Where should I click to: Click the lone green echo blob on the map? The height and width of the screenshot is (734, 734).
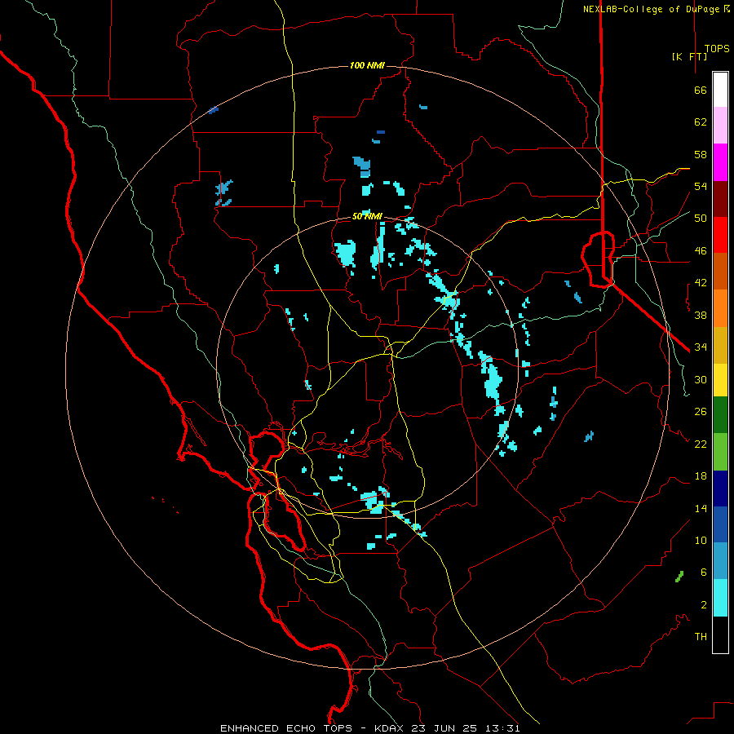679,577
